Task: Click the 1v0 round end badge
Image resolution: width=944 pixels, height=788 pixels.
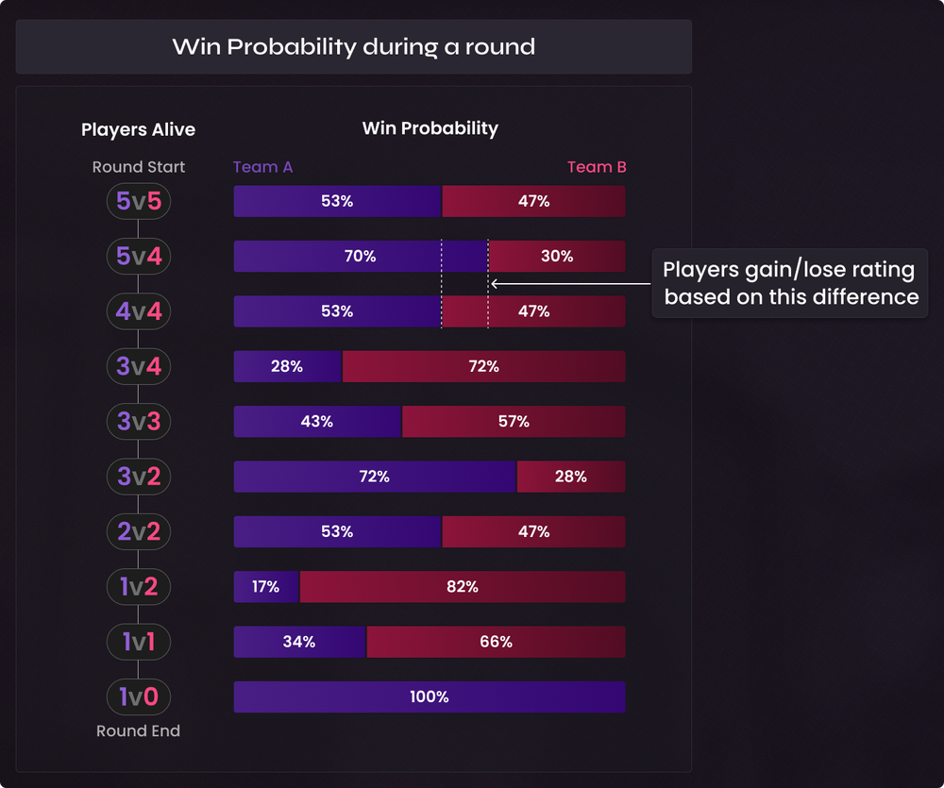Action: tap(138, 697)
